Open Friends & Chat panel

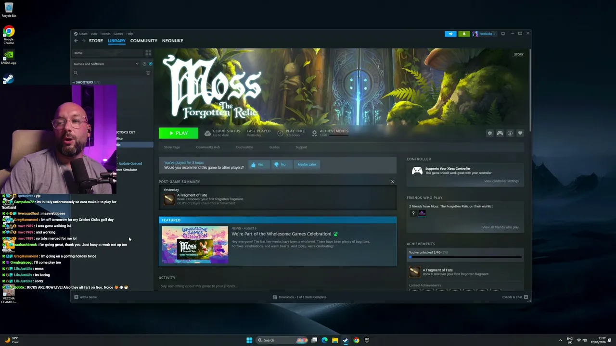[515, 297]
